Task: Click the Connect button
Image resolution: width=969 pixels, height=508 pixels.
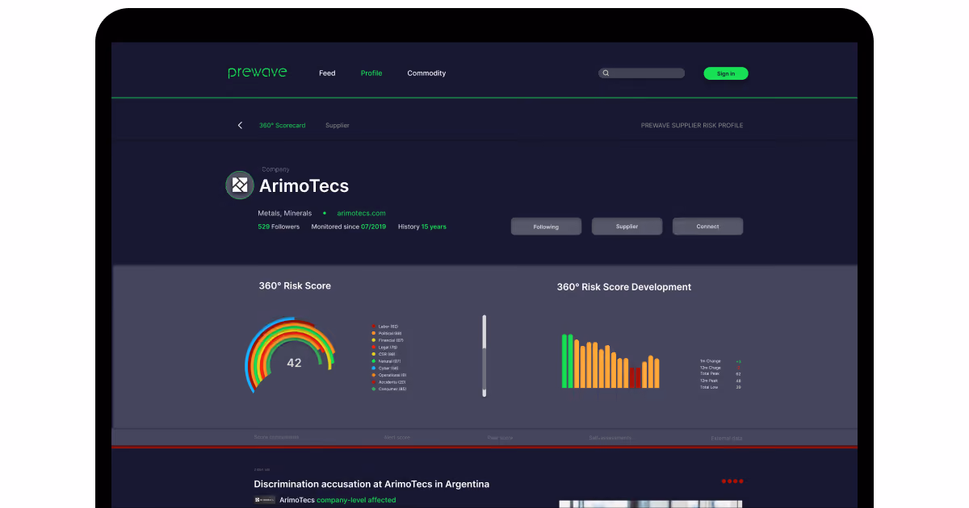Action: click(x=707, y=227)
